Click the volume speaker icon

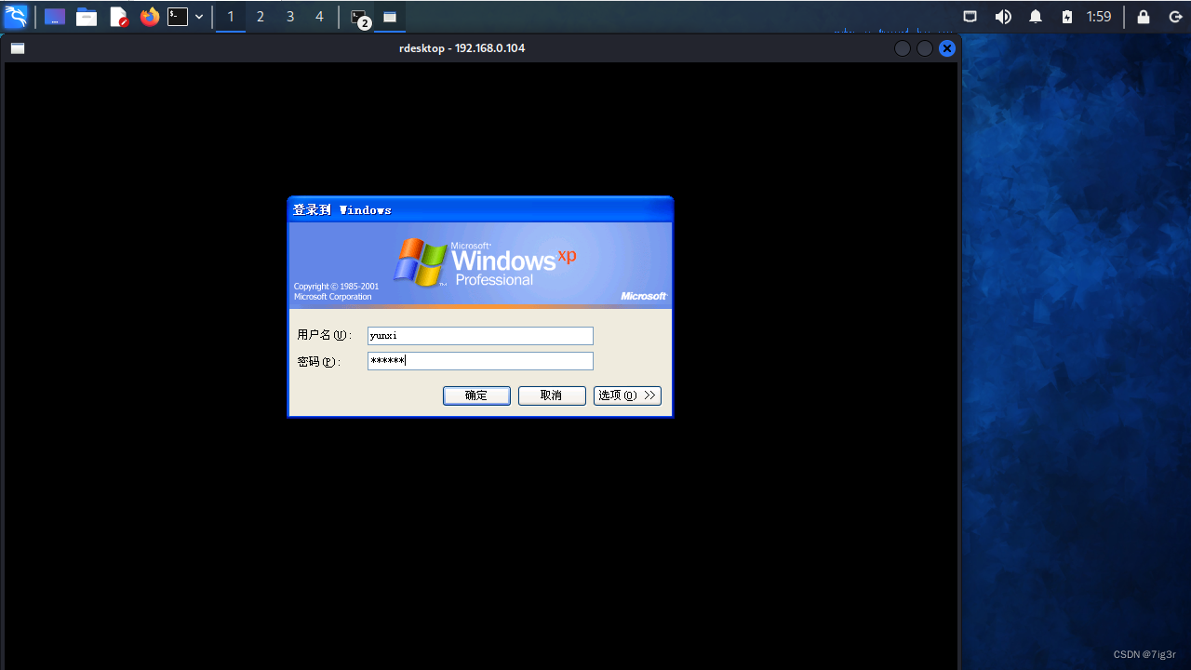[1003, 17]
